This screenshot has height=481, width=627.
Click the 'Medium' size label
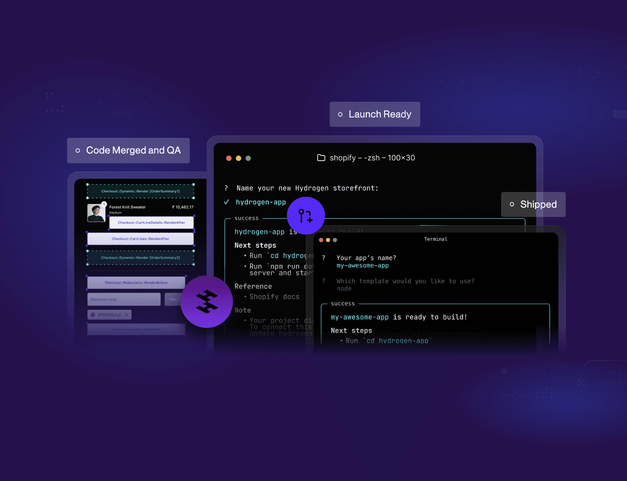click(115, 213)
